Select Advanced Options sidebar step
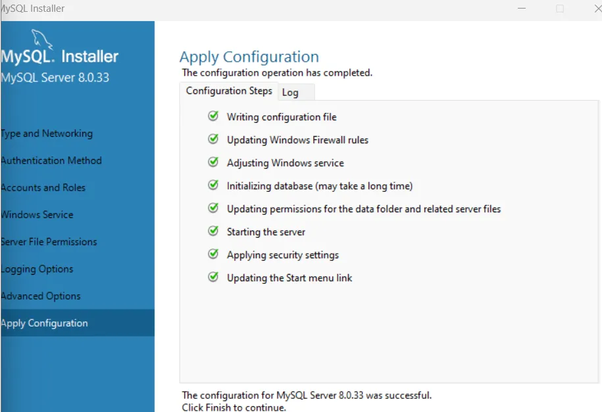The image size is (602, 412). [x=78, y=296]
